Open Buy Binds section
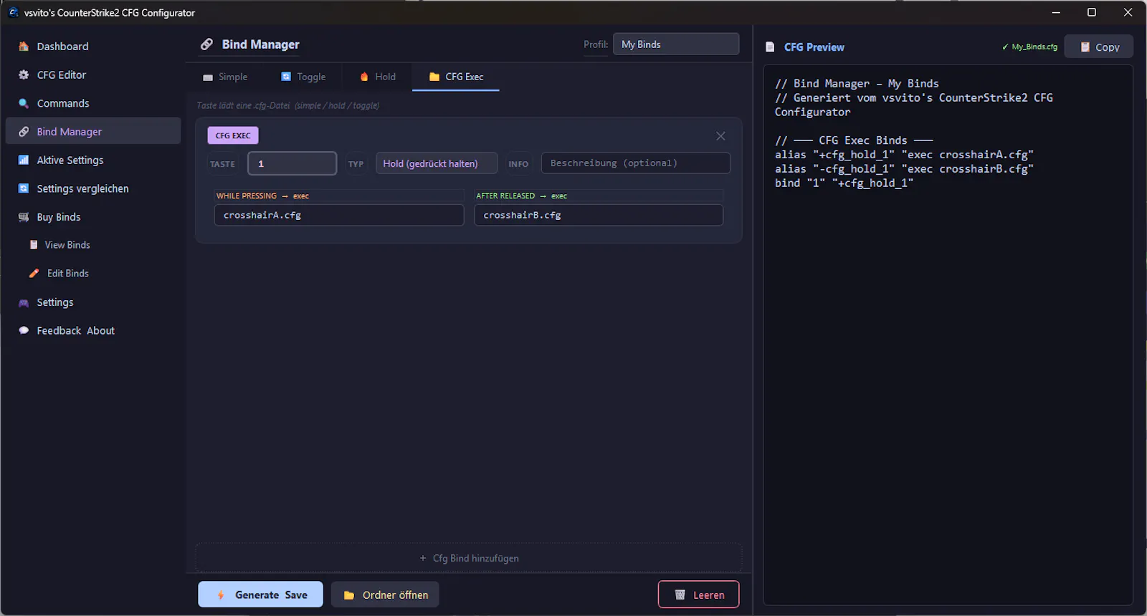 tap(93, 217)
